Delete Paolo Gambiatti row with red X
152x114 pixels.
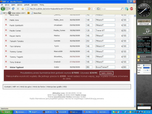(x=6, y=25)
